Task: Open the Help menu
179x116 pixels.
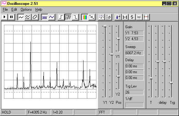Action: (39, 9)
